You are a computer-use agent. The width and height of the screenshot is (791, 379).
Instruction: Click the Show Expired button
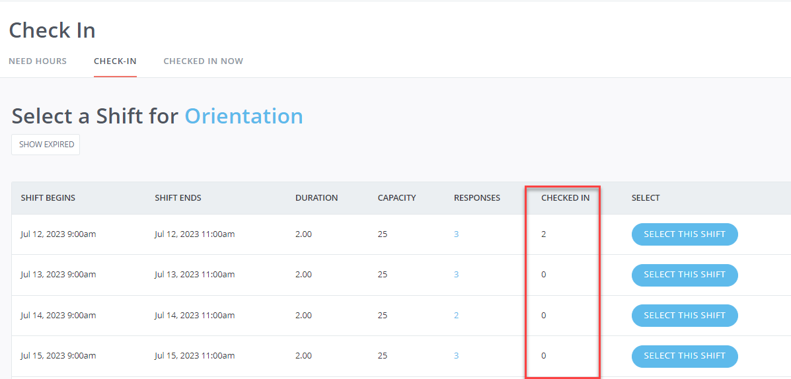pyautogui.click(x=46, y=145)
